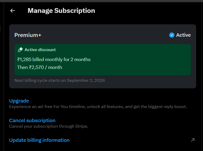
Task: Open the Upgrade link
Action: click(19, 101)
